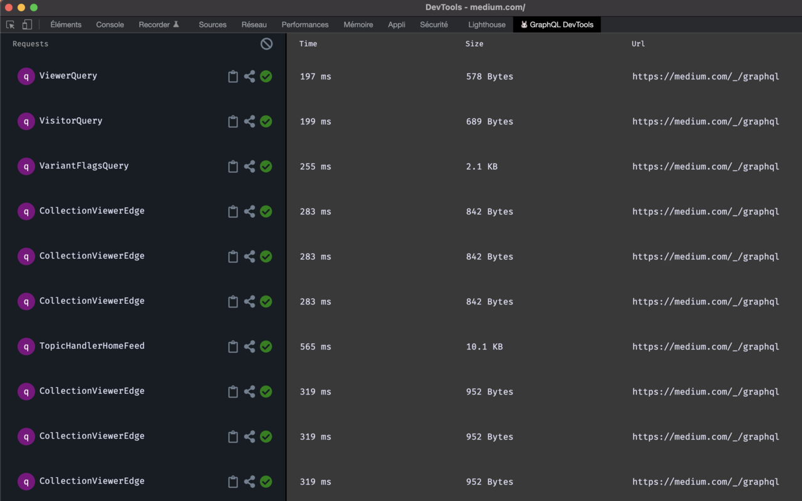
Task: Copy the TopicHandlerHomeFeed request to clipboard
Action: (233, 347)
